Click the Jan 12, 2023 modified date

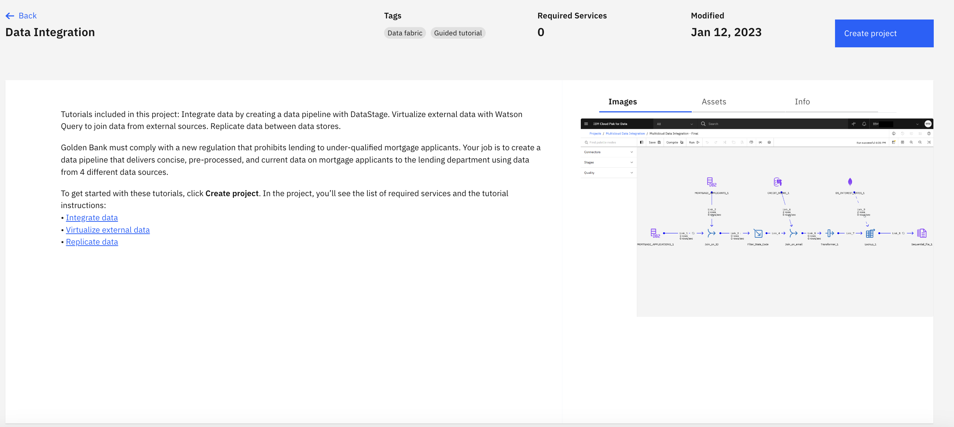click(x=726, y=33)
